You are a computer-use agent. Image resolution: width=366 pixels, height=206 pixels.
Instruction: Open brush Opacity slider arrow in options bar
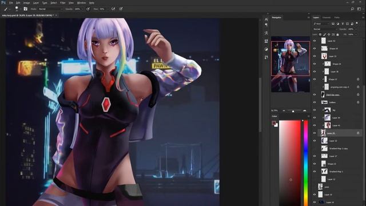coord(82,9)
